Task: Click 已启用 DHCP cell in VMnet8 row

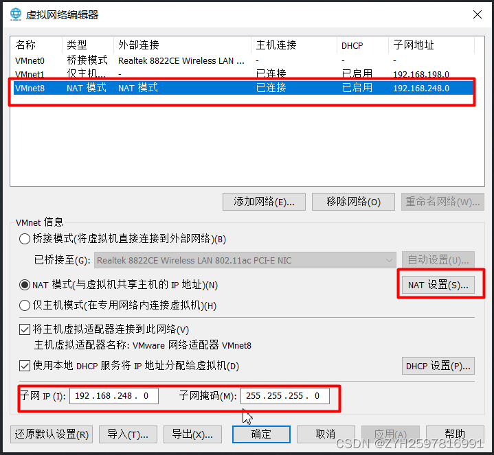Action: [357, 87]
